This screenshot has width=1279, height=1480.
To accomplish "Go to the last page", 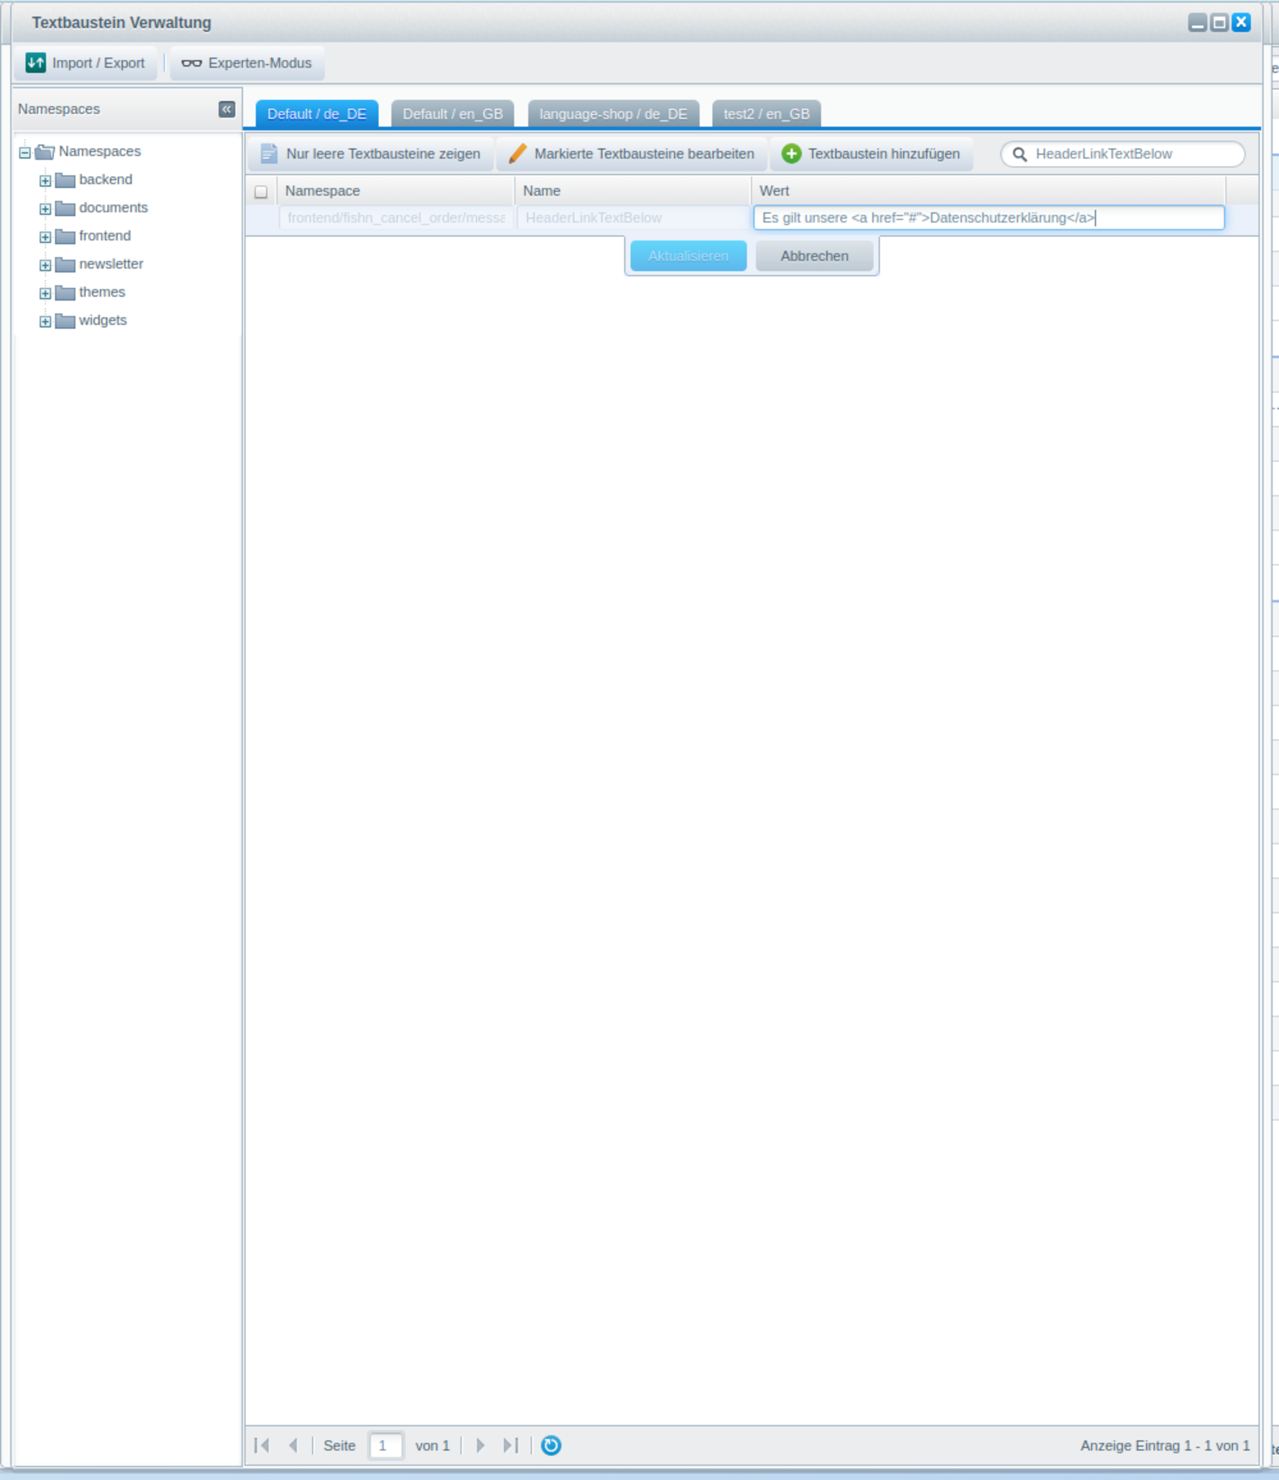I will [x=510, y=1445].
